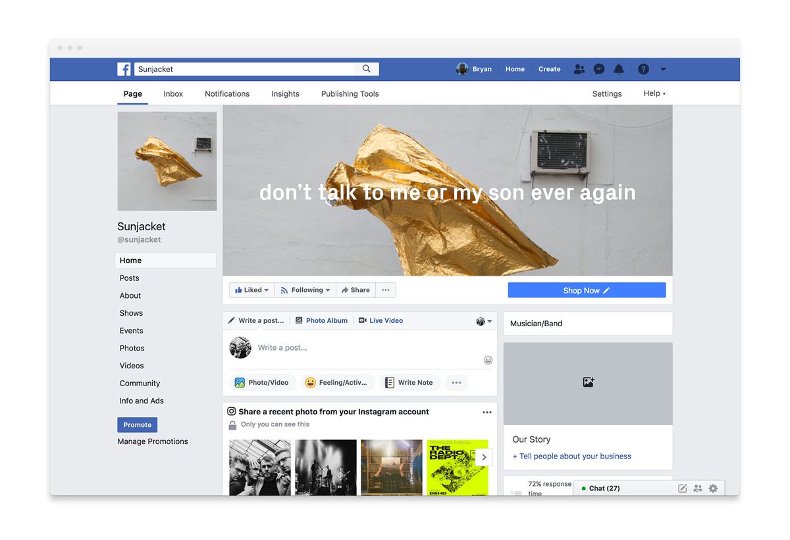Image resolution: width=790 pixels, height=540 pixels.
Task: Click the search magnifier icon
Action: (x=367, y=68)
